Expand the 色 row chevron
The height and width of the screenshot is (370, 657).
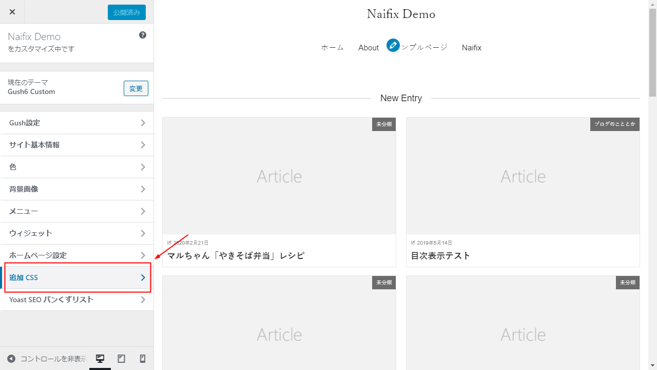pyautogui.click(x=143, y=167)
